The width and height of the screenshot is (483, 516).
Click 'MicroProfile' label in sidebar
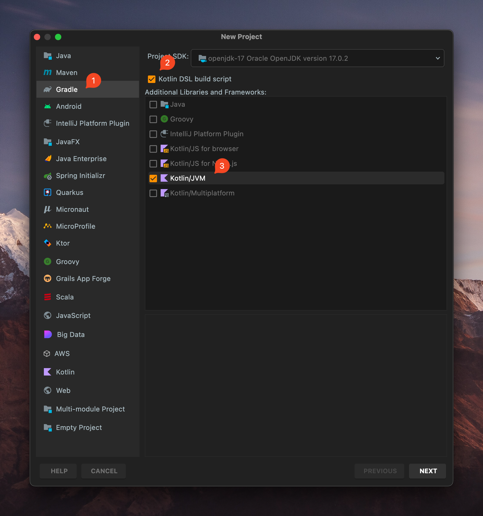[76, 226]
